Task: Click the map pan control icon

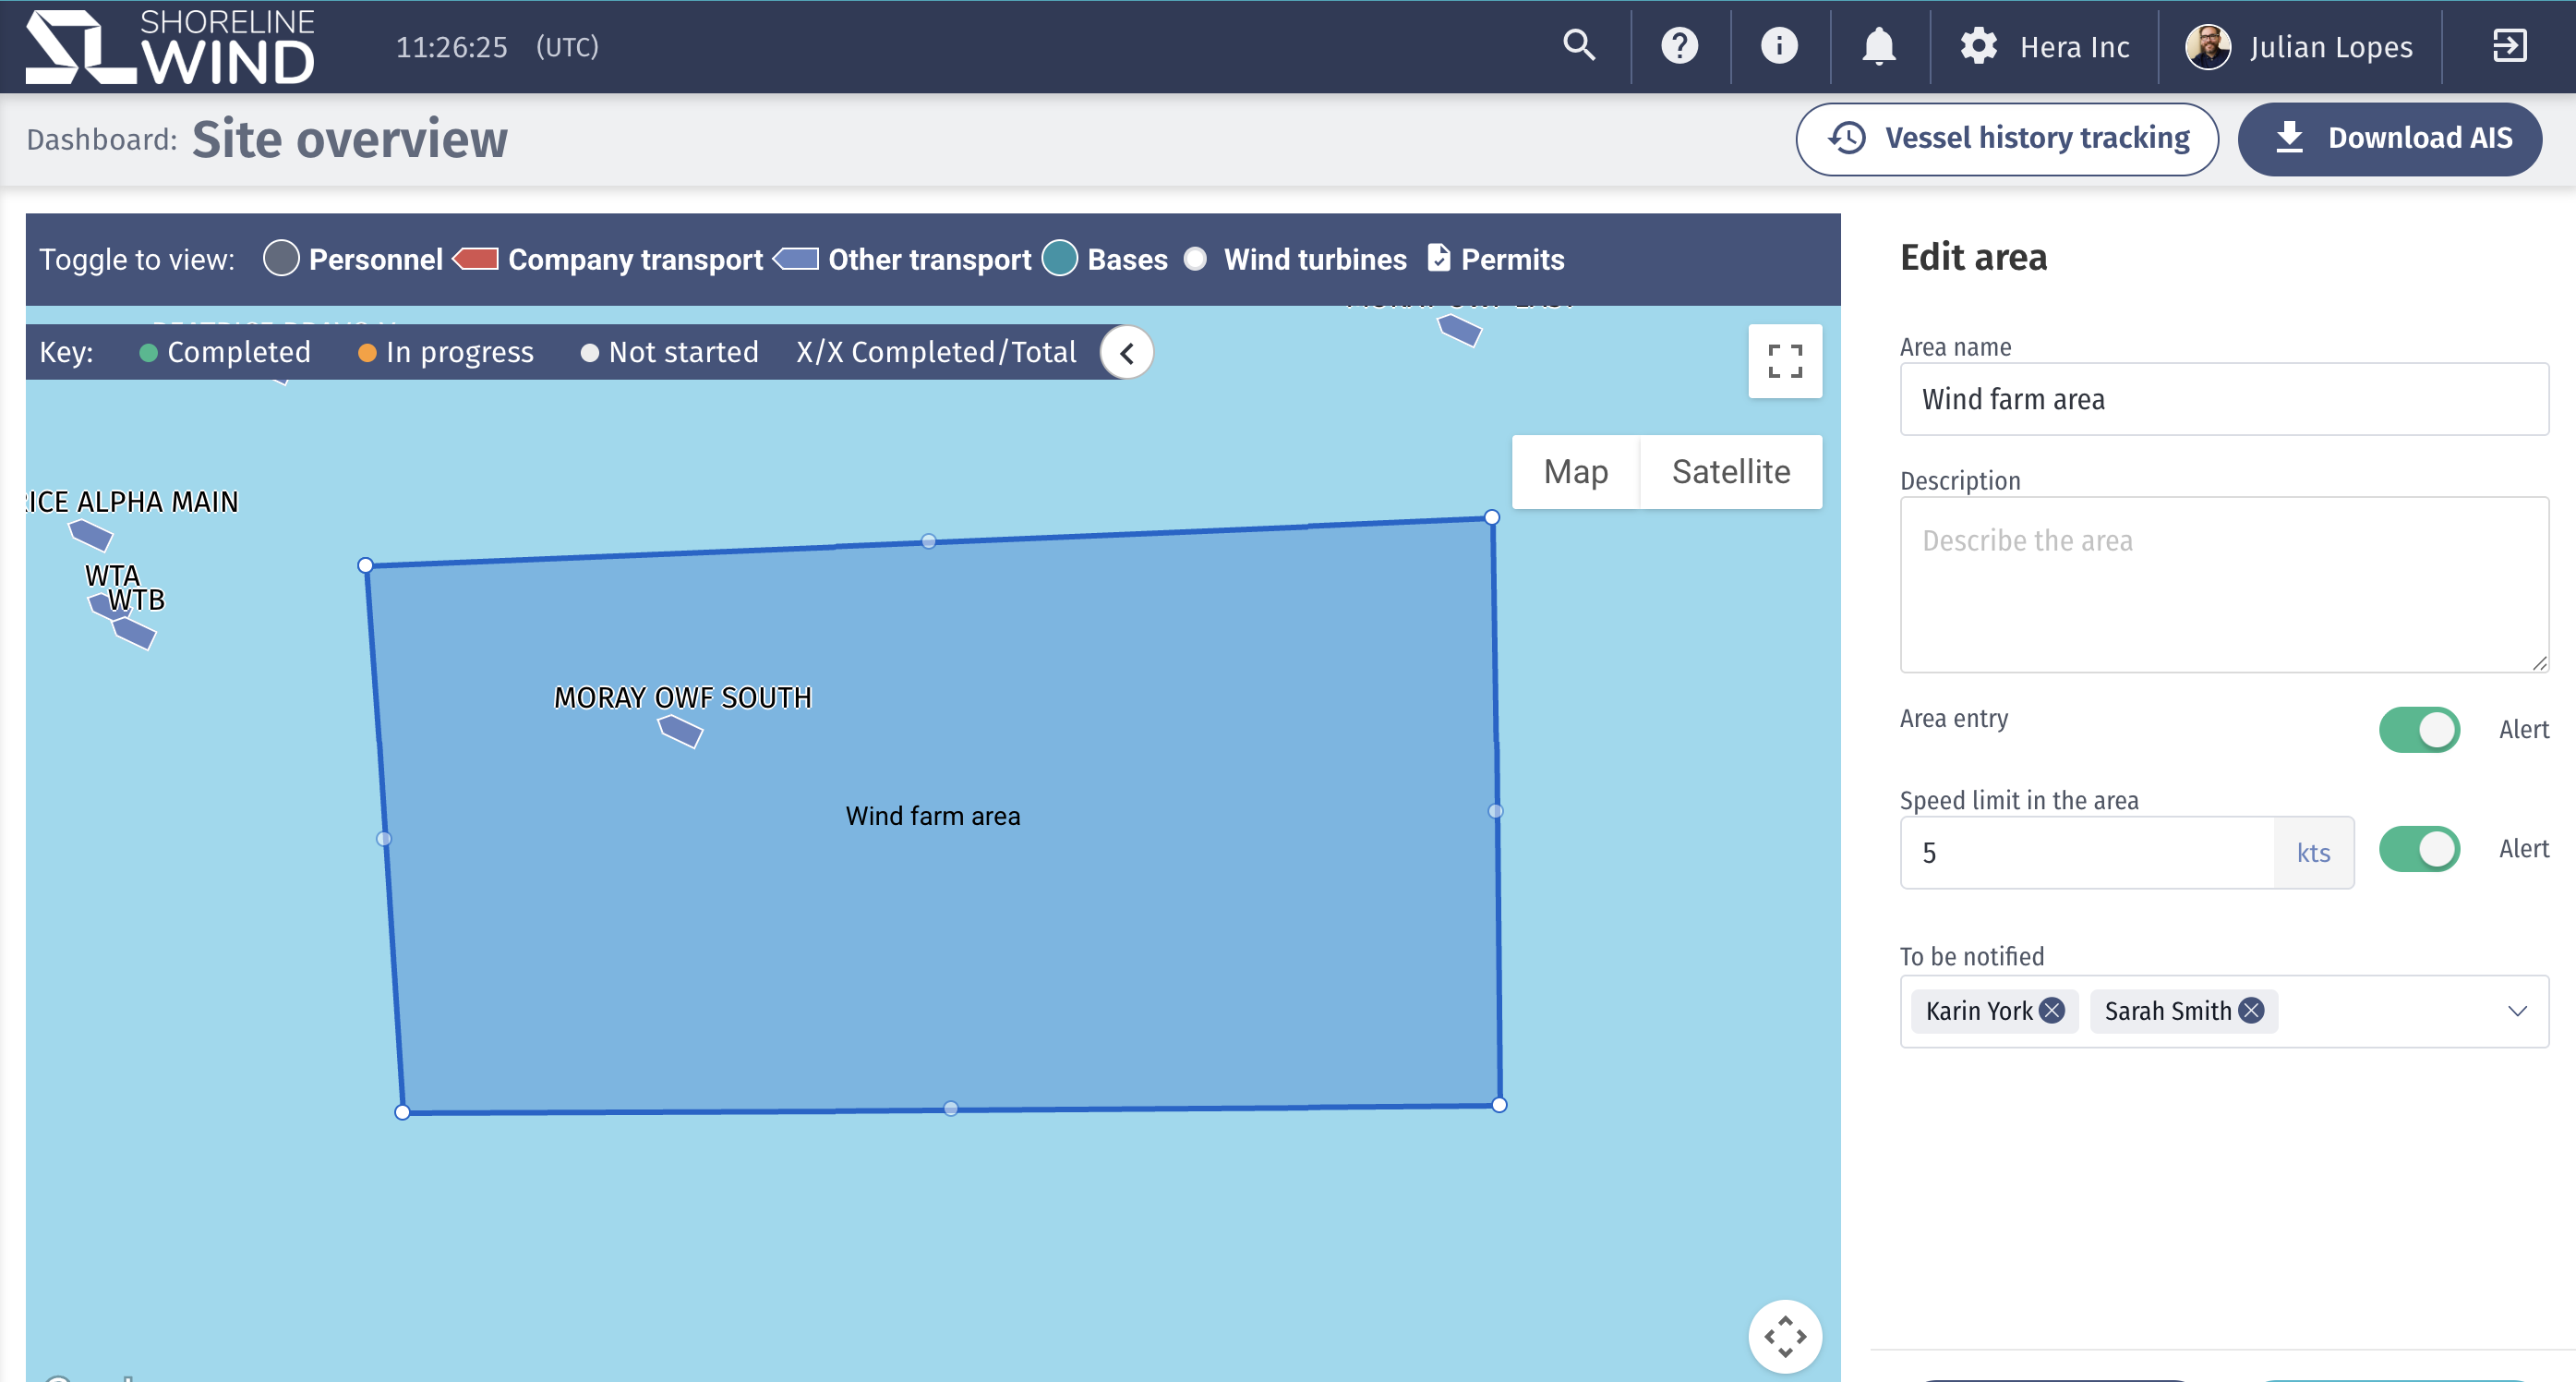Action: point(1784,1336)
